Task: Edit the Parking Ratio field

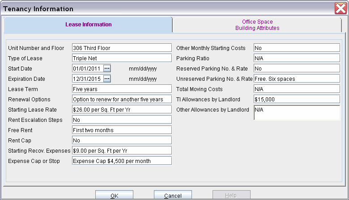Action: point(297,58)
